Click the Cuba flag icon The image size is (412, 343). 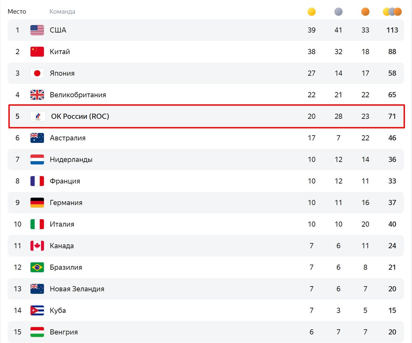click(37, 310)
